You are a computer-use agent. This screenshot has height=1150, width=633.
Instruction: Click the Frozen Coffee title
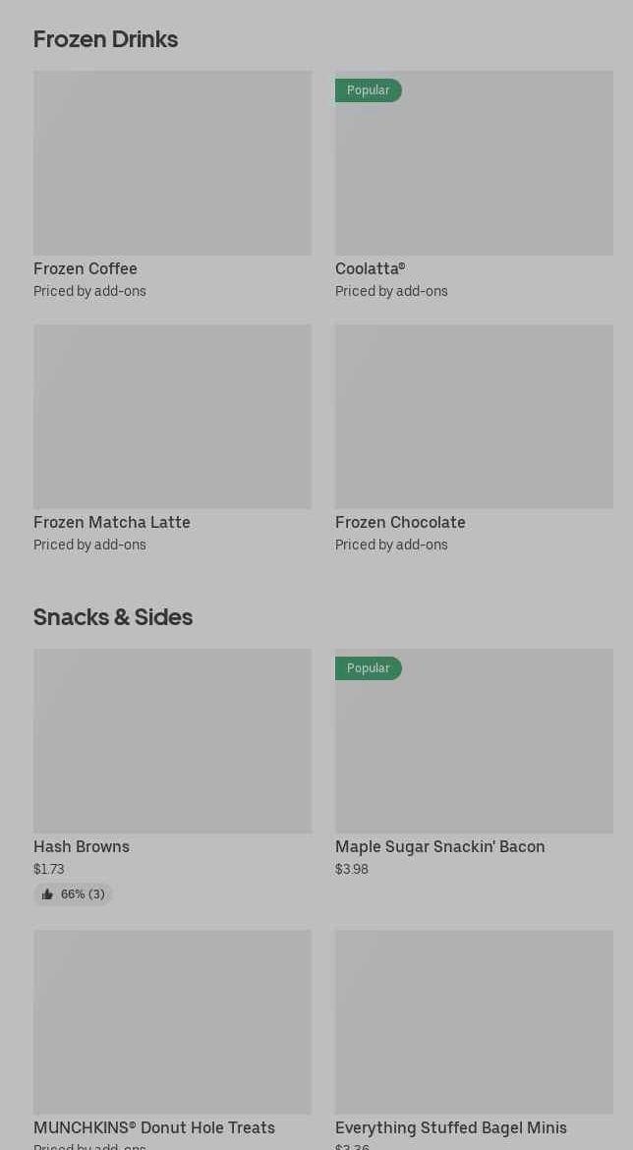click(x=86, y=269)
